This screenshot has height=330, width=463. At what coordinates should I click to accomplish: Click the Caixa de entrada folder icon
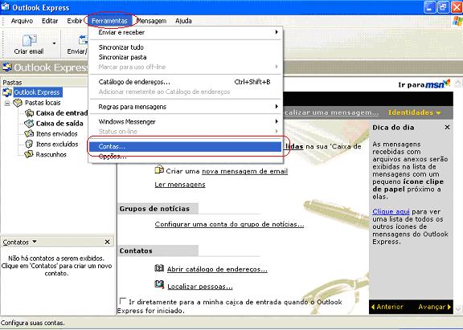tap(29, 113)
